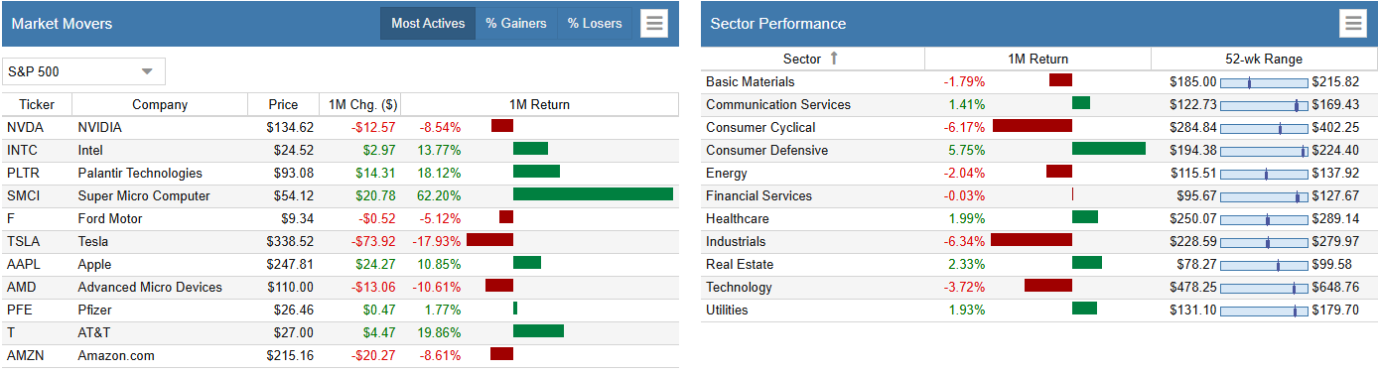Screen dimensions: 1379x374
Task: Select the Consumer Defensive sector
Action: pyautogui.click(x=766, y=150)
